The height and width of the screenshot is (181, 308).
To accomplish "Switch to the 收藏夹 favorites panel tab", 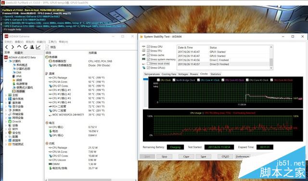I will pyautogui.click(x=19, y=52).
